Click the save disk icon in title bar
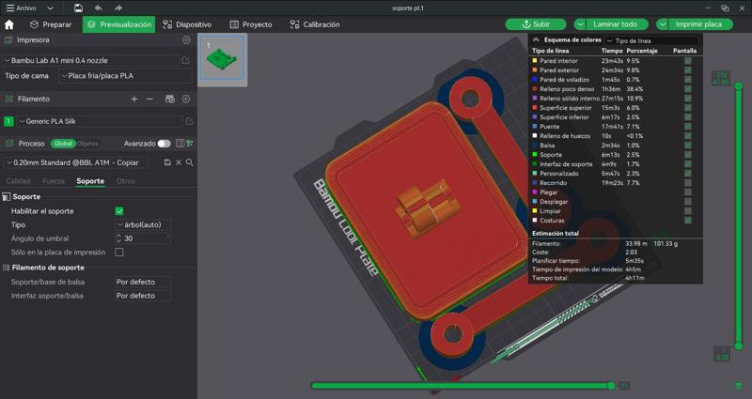 coord(78,8)
